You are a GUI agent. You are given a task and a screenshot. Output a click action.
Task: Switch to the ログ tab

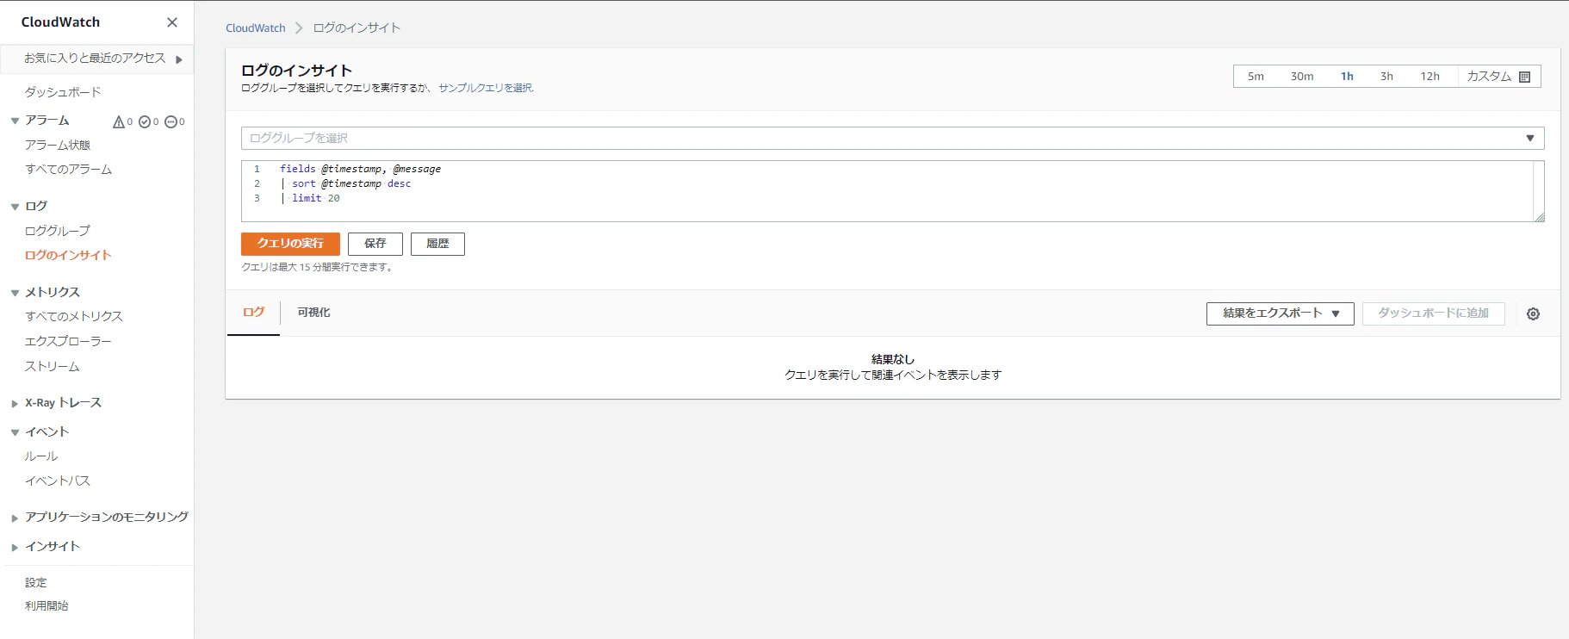click(x=253, y=313)
